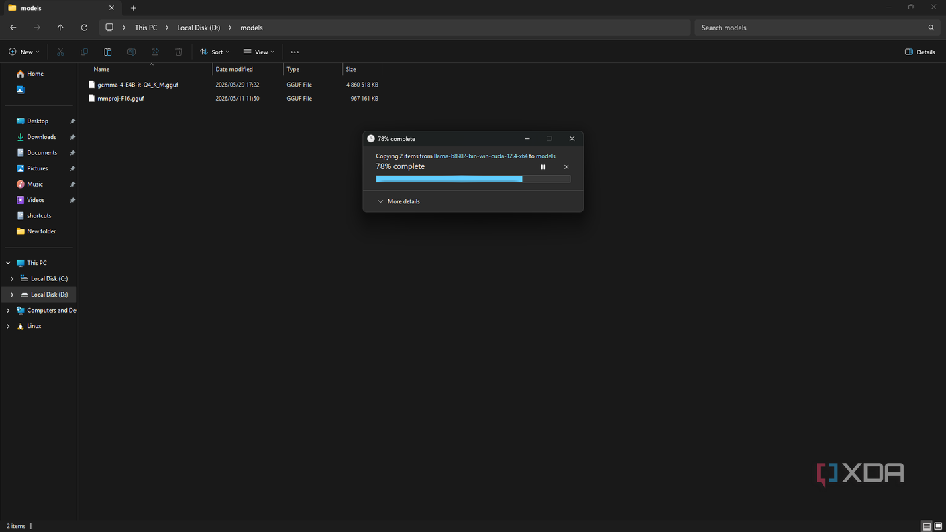Click the models destination link
Screen dimensions: 946x532
545,156
